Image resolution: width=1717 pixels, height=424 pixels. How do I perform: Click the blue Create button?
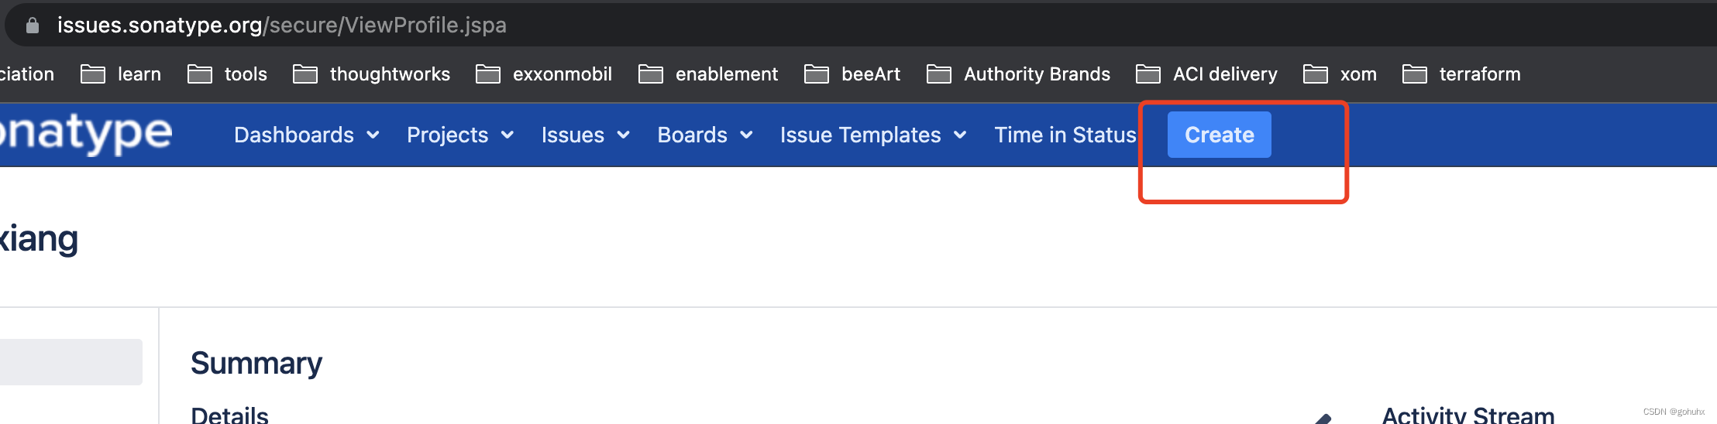1220,135
